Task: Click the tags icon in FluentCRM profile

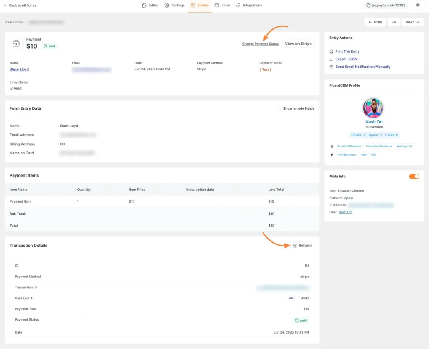Action: pos(332,155)
